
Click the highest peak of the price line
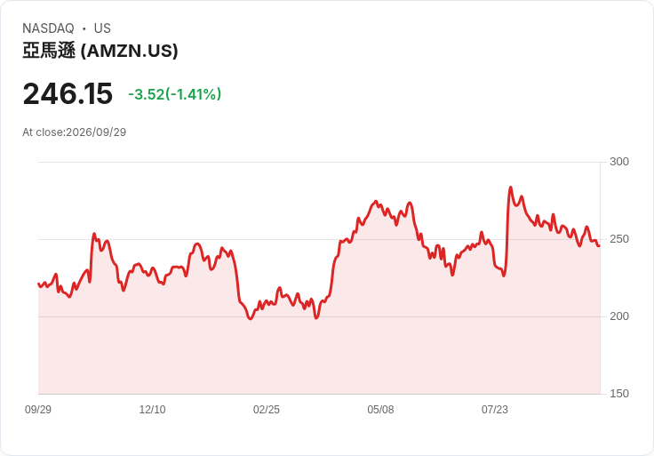[x=511, y=188]
